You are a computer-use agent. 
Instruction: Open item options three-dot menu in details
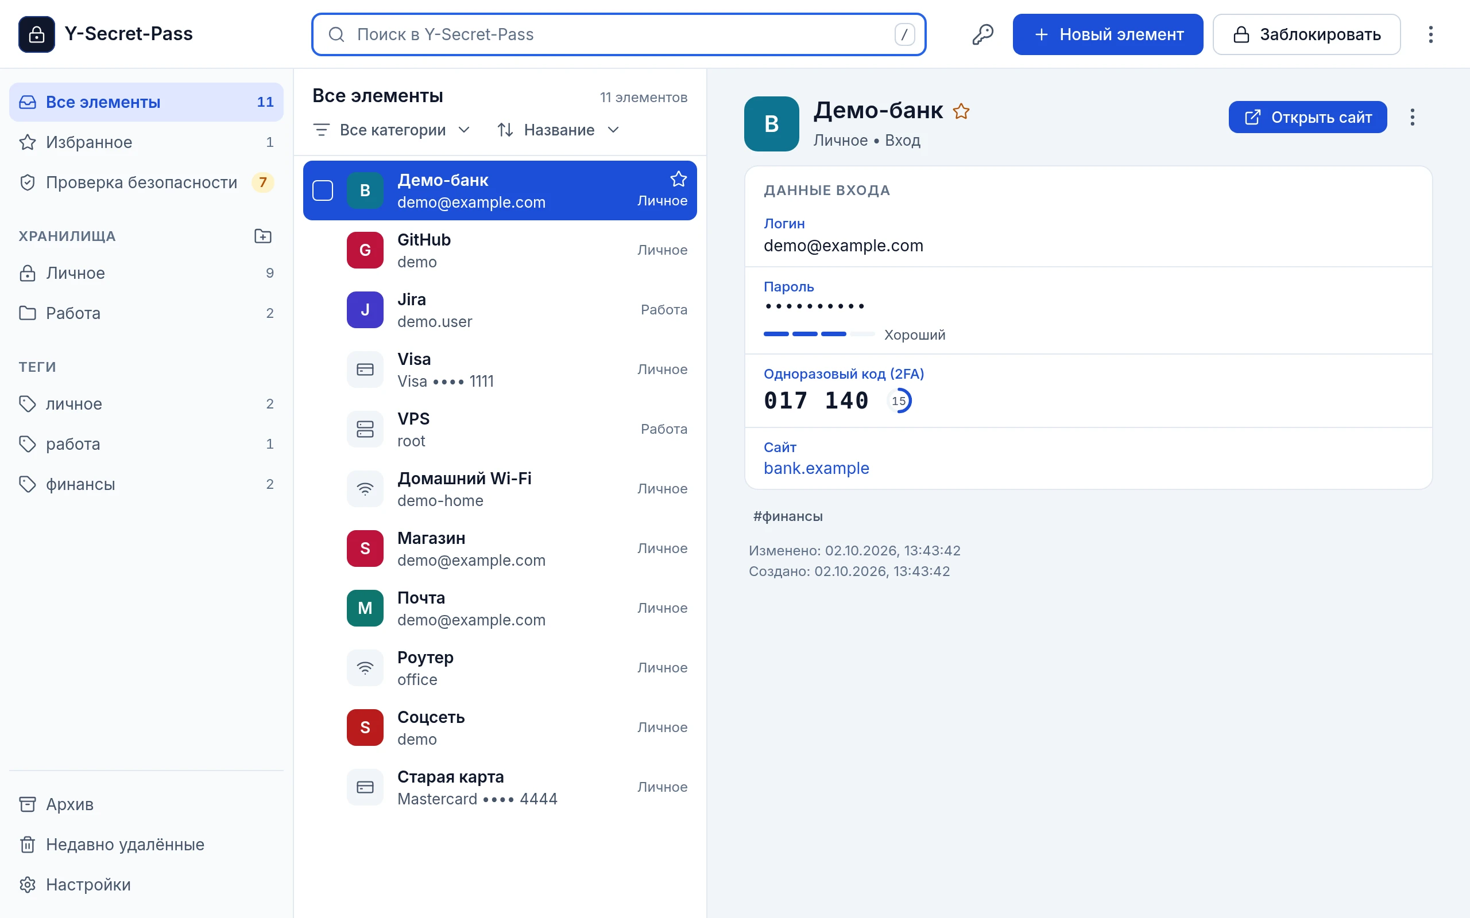[x=1413, y=117]
